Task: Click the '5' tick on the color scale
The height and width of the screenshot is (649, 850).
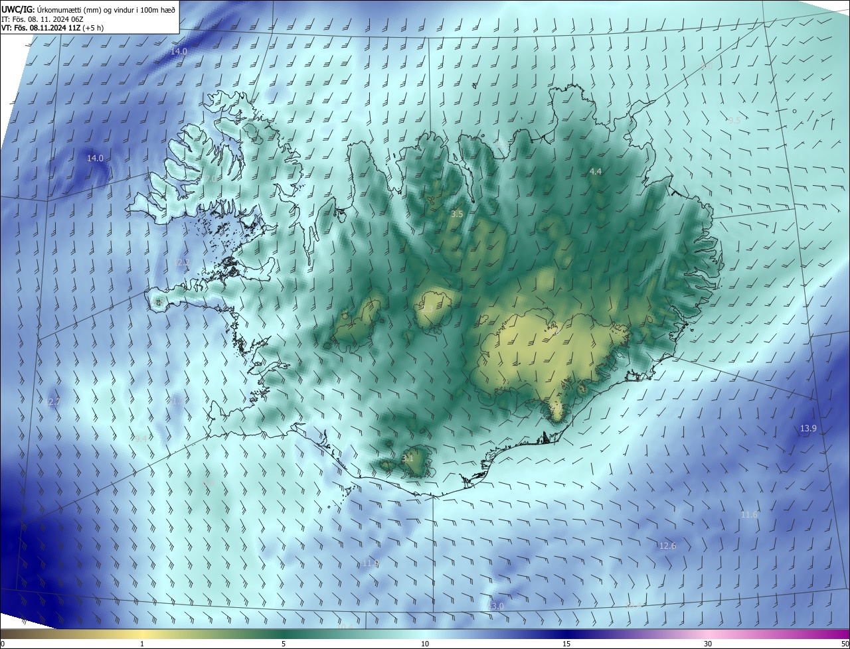Action: (x=284, y=644)
